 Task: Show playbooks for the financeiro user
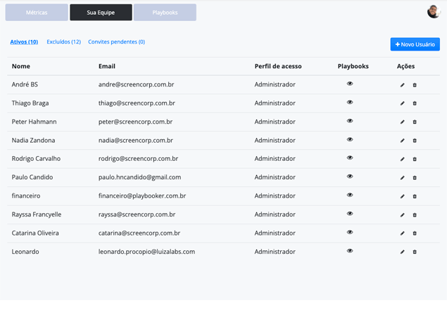[x=350, y=195]
